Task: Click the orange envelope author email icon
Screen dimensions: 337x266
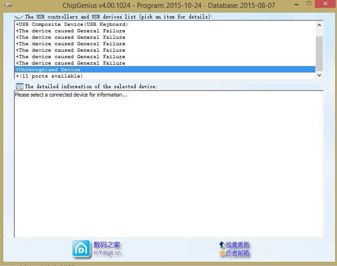Action: (222, 253)
